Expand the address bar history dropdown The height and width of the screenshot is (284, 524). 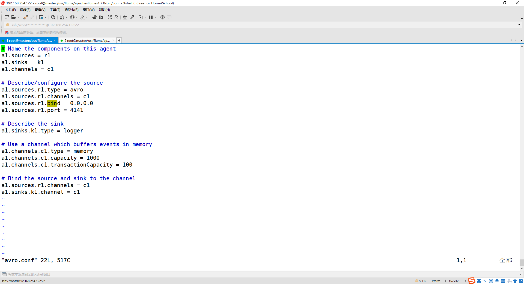[x=519, y=25]
